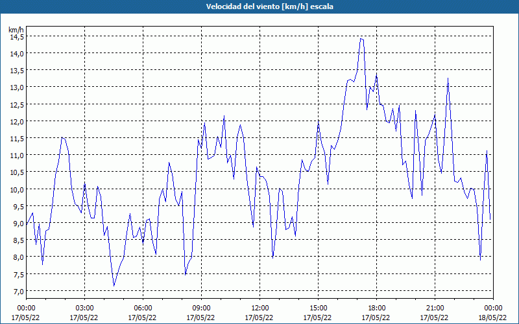Click the 06:00 time label on x-axis
The height and width of the screenshot is (324, 519).
[x=143, y=308]
